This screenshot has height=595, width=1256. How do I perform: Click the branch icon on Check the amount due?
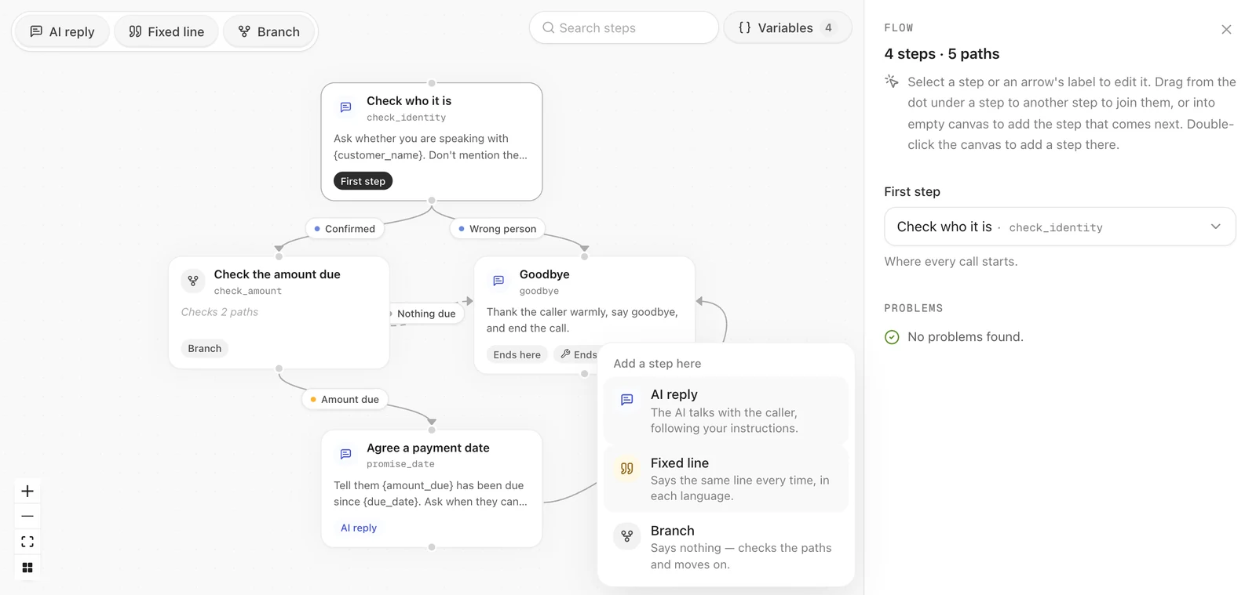[193, 281]
